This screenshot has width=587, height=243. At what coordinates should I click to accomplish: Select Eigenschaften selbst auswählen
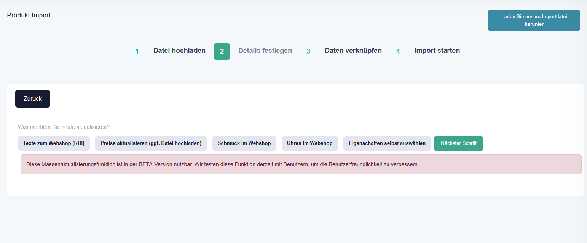(387, 143)
